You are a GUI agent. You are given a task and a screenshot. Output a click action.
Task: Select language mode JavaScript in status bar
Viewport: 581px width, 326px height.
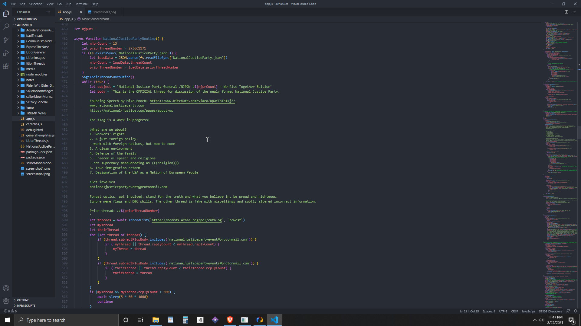click(528, 311)
